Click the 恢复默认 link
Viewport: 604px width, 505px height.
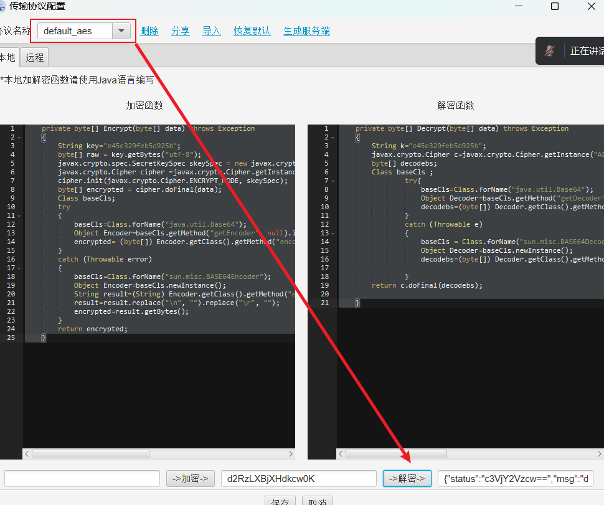click(252, 31)
